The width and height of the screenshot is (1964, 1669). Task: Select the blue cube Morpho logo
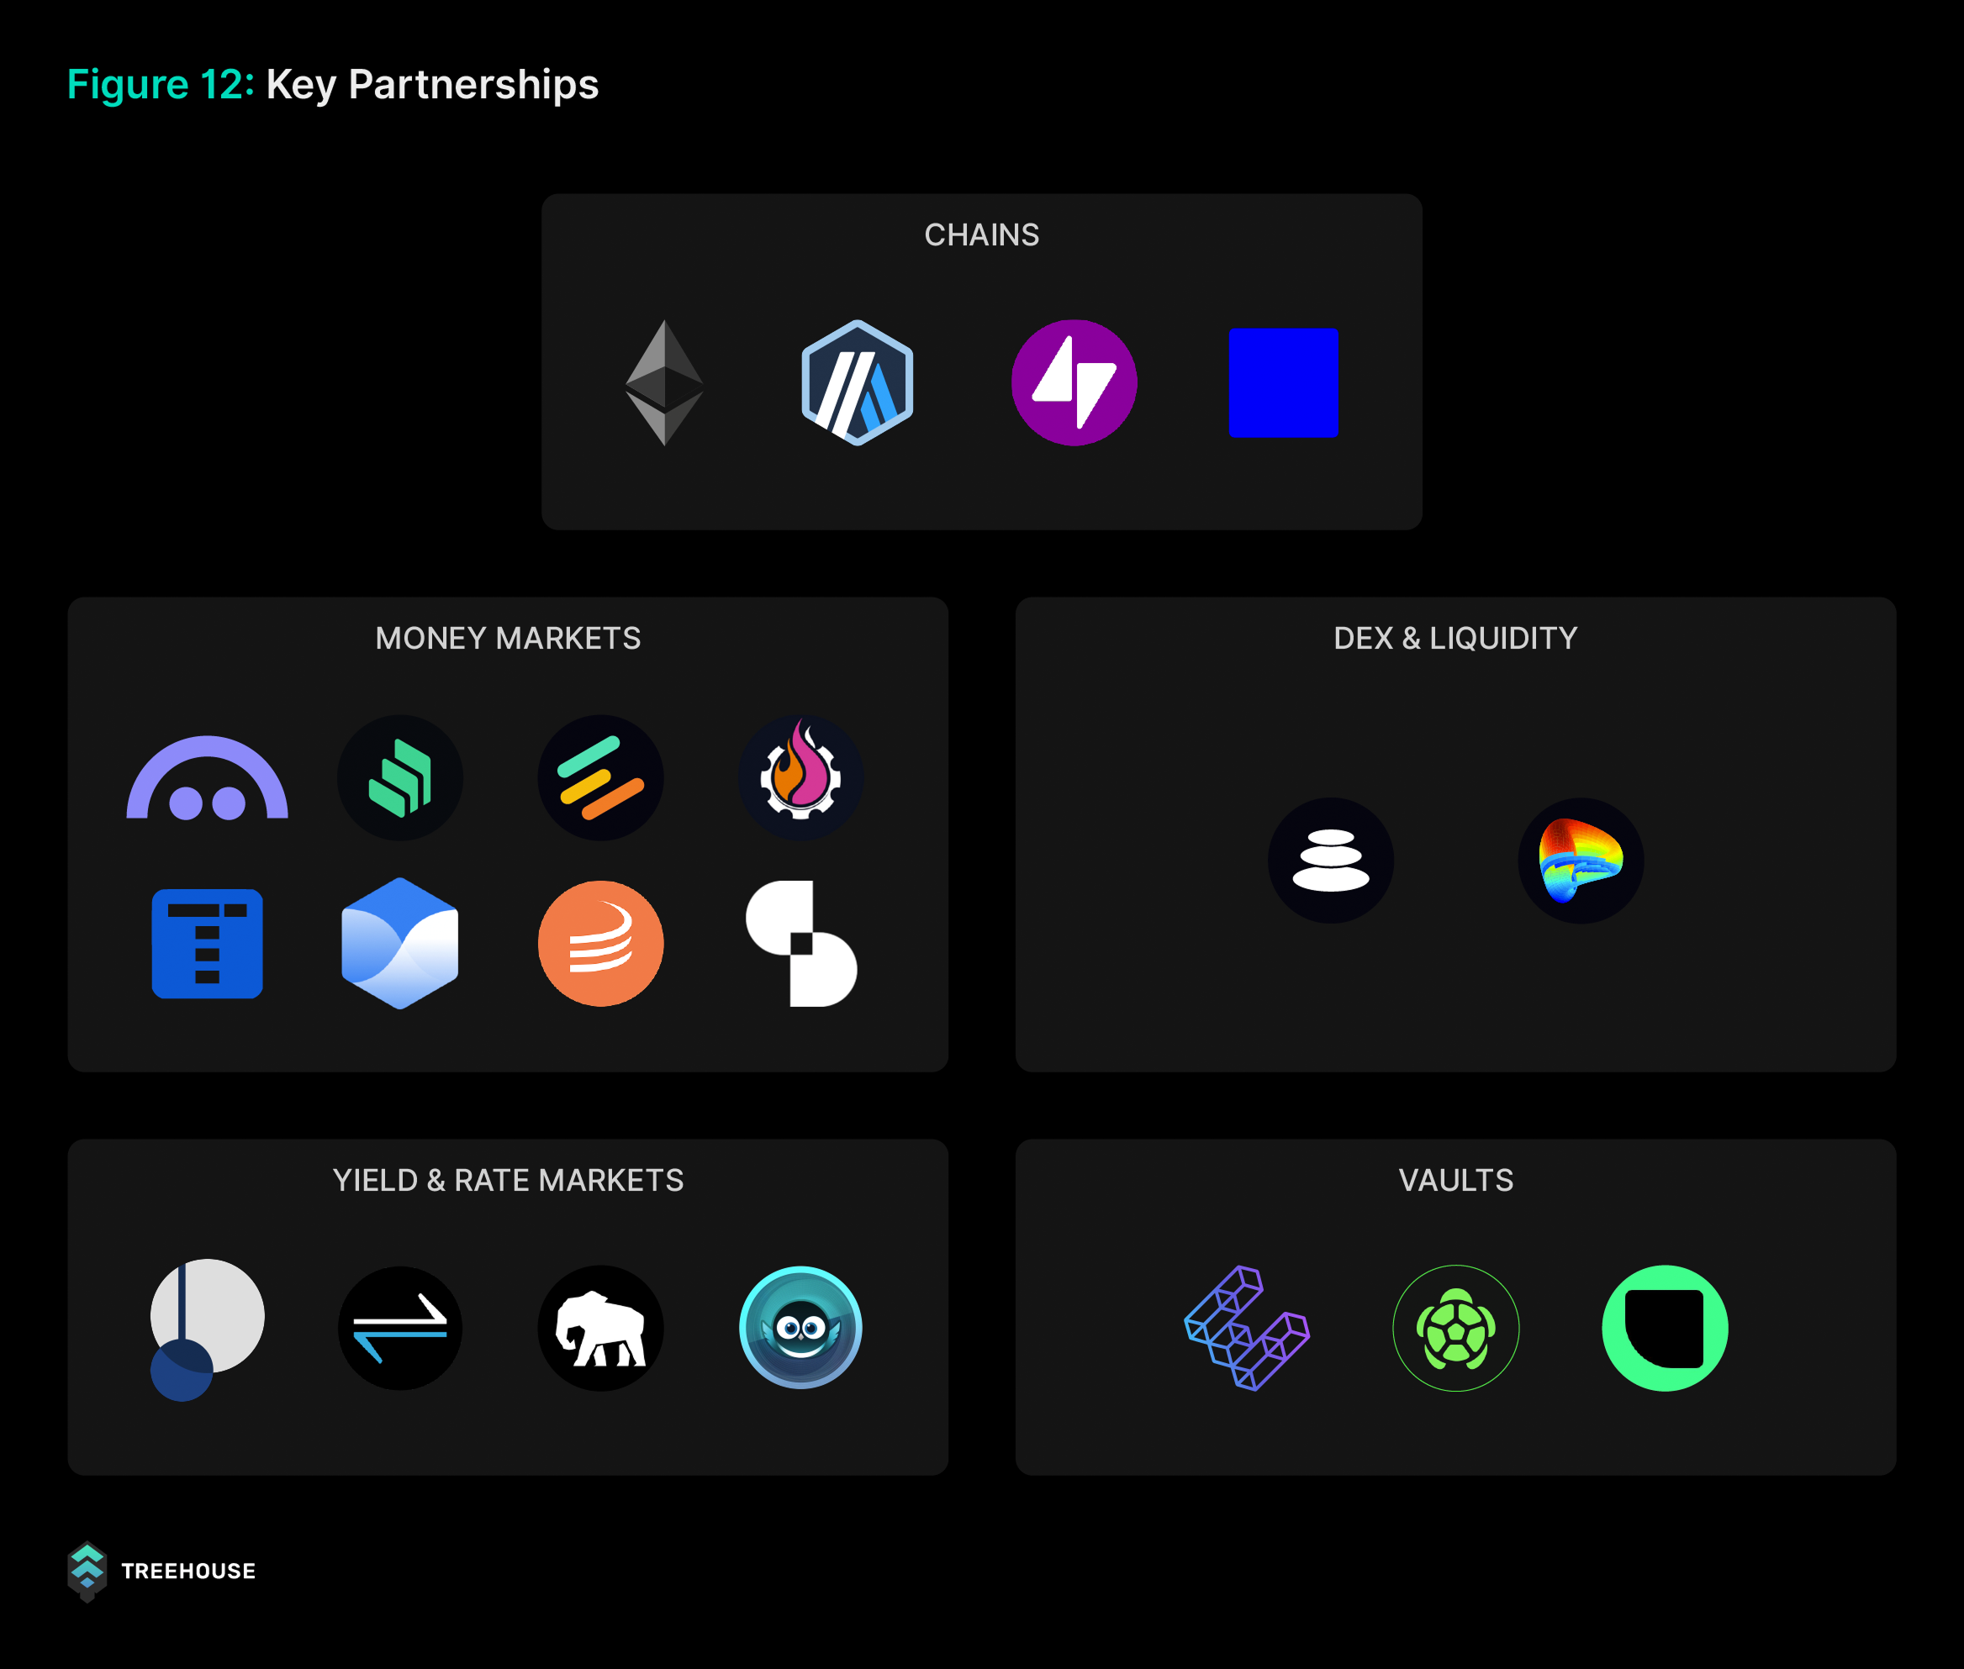click(399, 943)
